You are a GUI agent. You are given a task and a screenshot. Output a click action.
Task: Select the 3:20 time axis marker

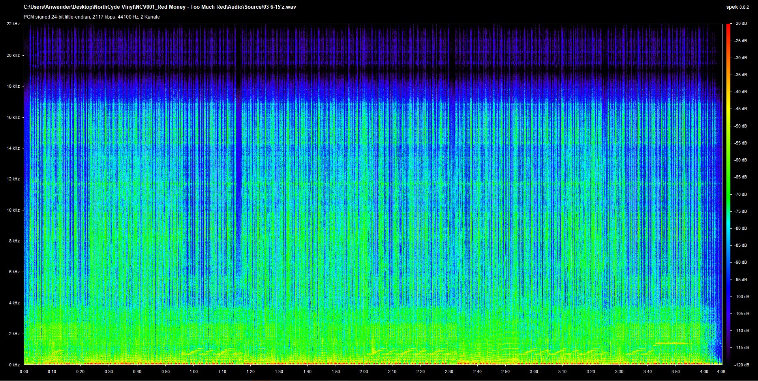point(591,372)
